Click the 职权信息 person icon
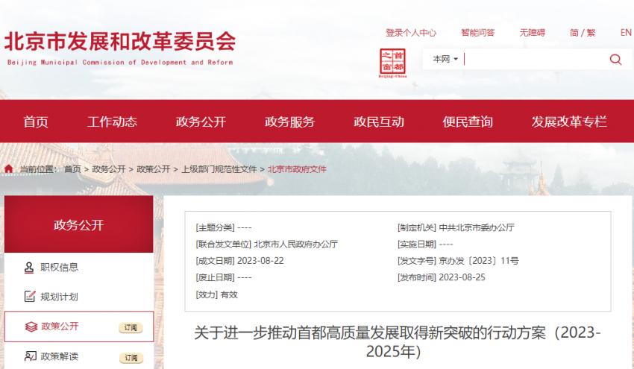Viewport: 634px width, 369px height. pyautogui.click(x=28, y=268)
